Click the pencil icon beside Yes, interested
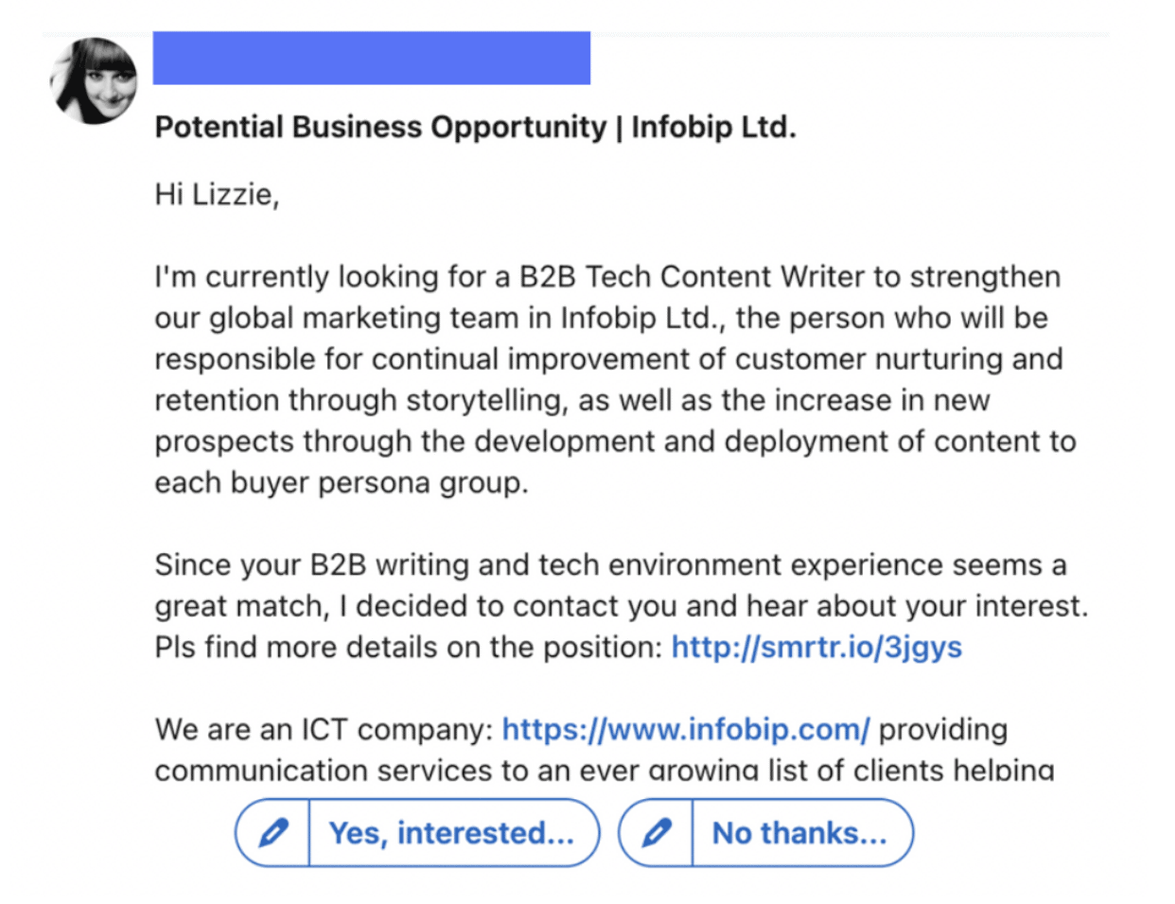The width and height of the screenshot is (1175, 904). pos(273,833)
